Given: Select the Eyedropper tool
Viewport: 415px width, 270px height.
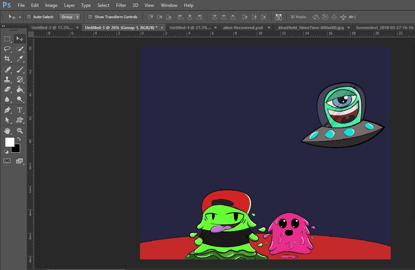Looking at the screenshot, I should click(20, 58).
